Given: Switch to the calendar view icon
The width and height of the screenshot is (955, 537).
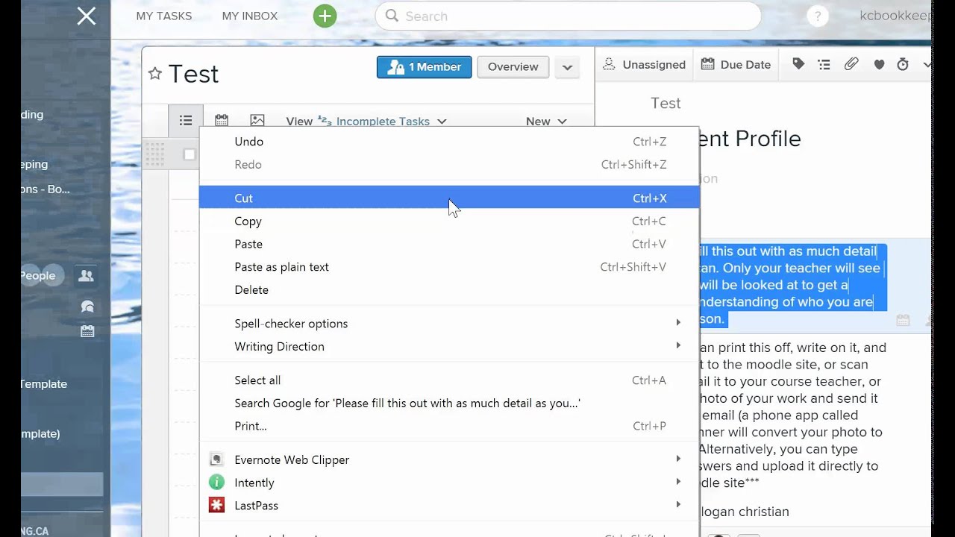Looking at the screenshot, I should click(x=222, y=120).
